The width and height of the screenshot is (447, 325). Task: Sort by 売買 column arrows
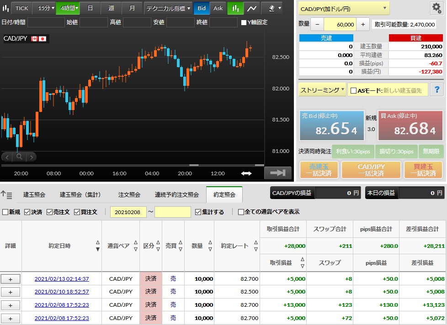click(x=181, y=246)
